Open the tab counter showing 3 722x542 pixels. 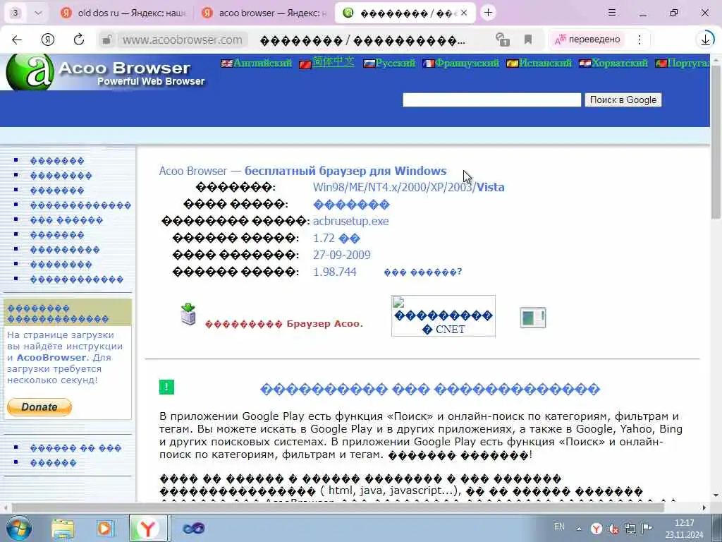pos(16,13)
